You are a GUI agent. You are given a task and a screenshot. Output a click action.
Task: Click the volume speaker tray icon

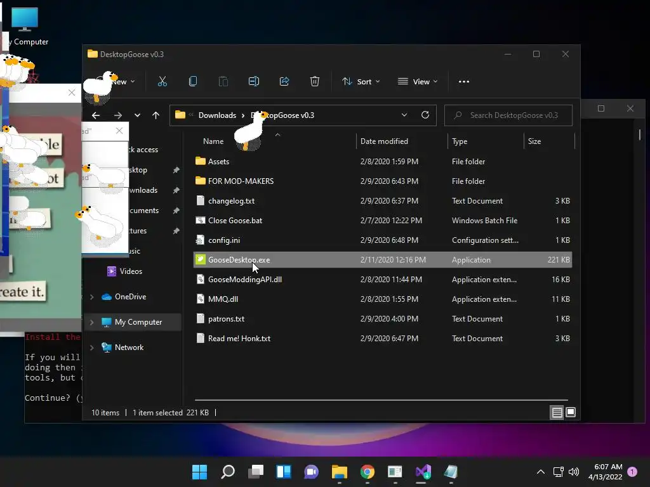point(574,472)
